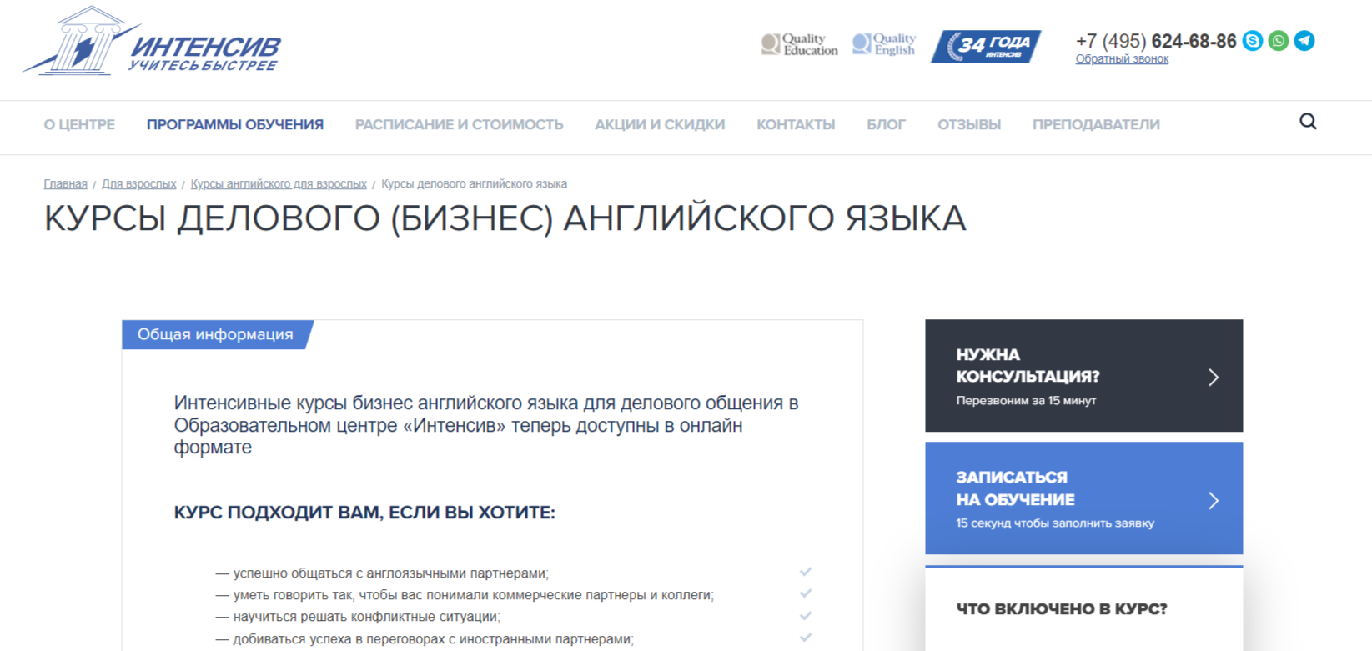Click '15 секунд чтобы заполнить заявку' subtitle
This screenshot has height=651, width=1372.
1055,523
